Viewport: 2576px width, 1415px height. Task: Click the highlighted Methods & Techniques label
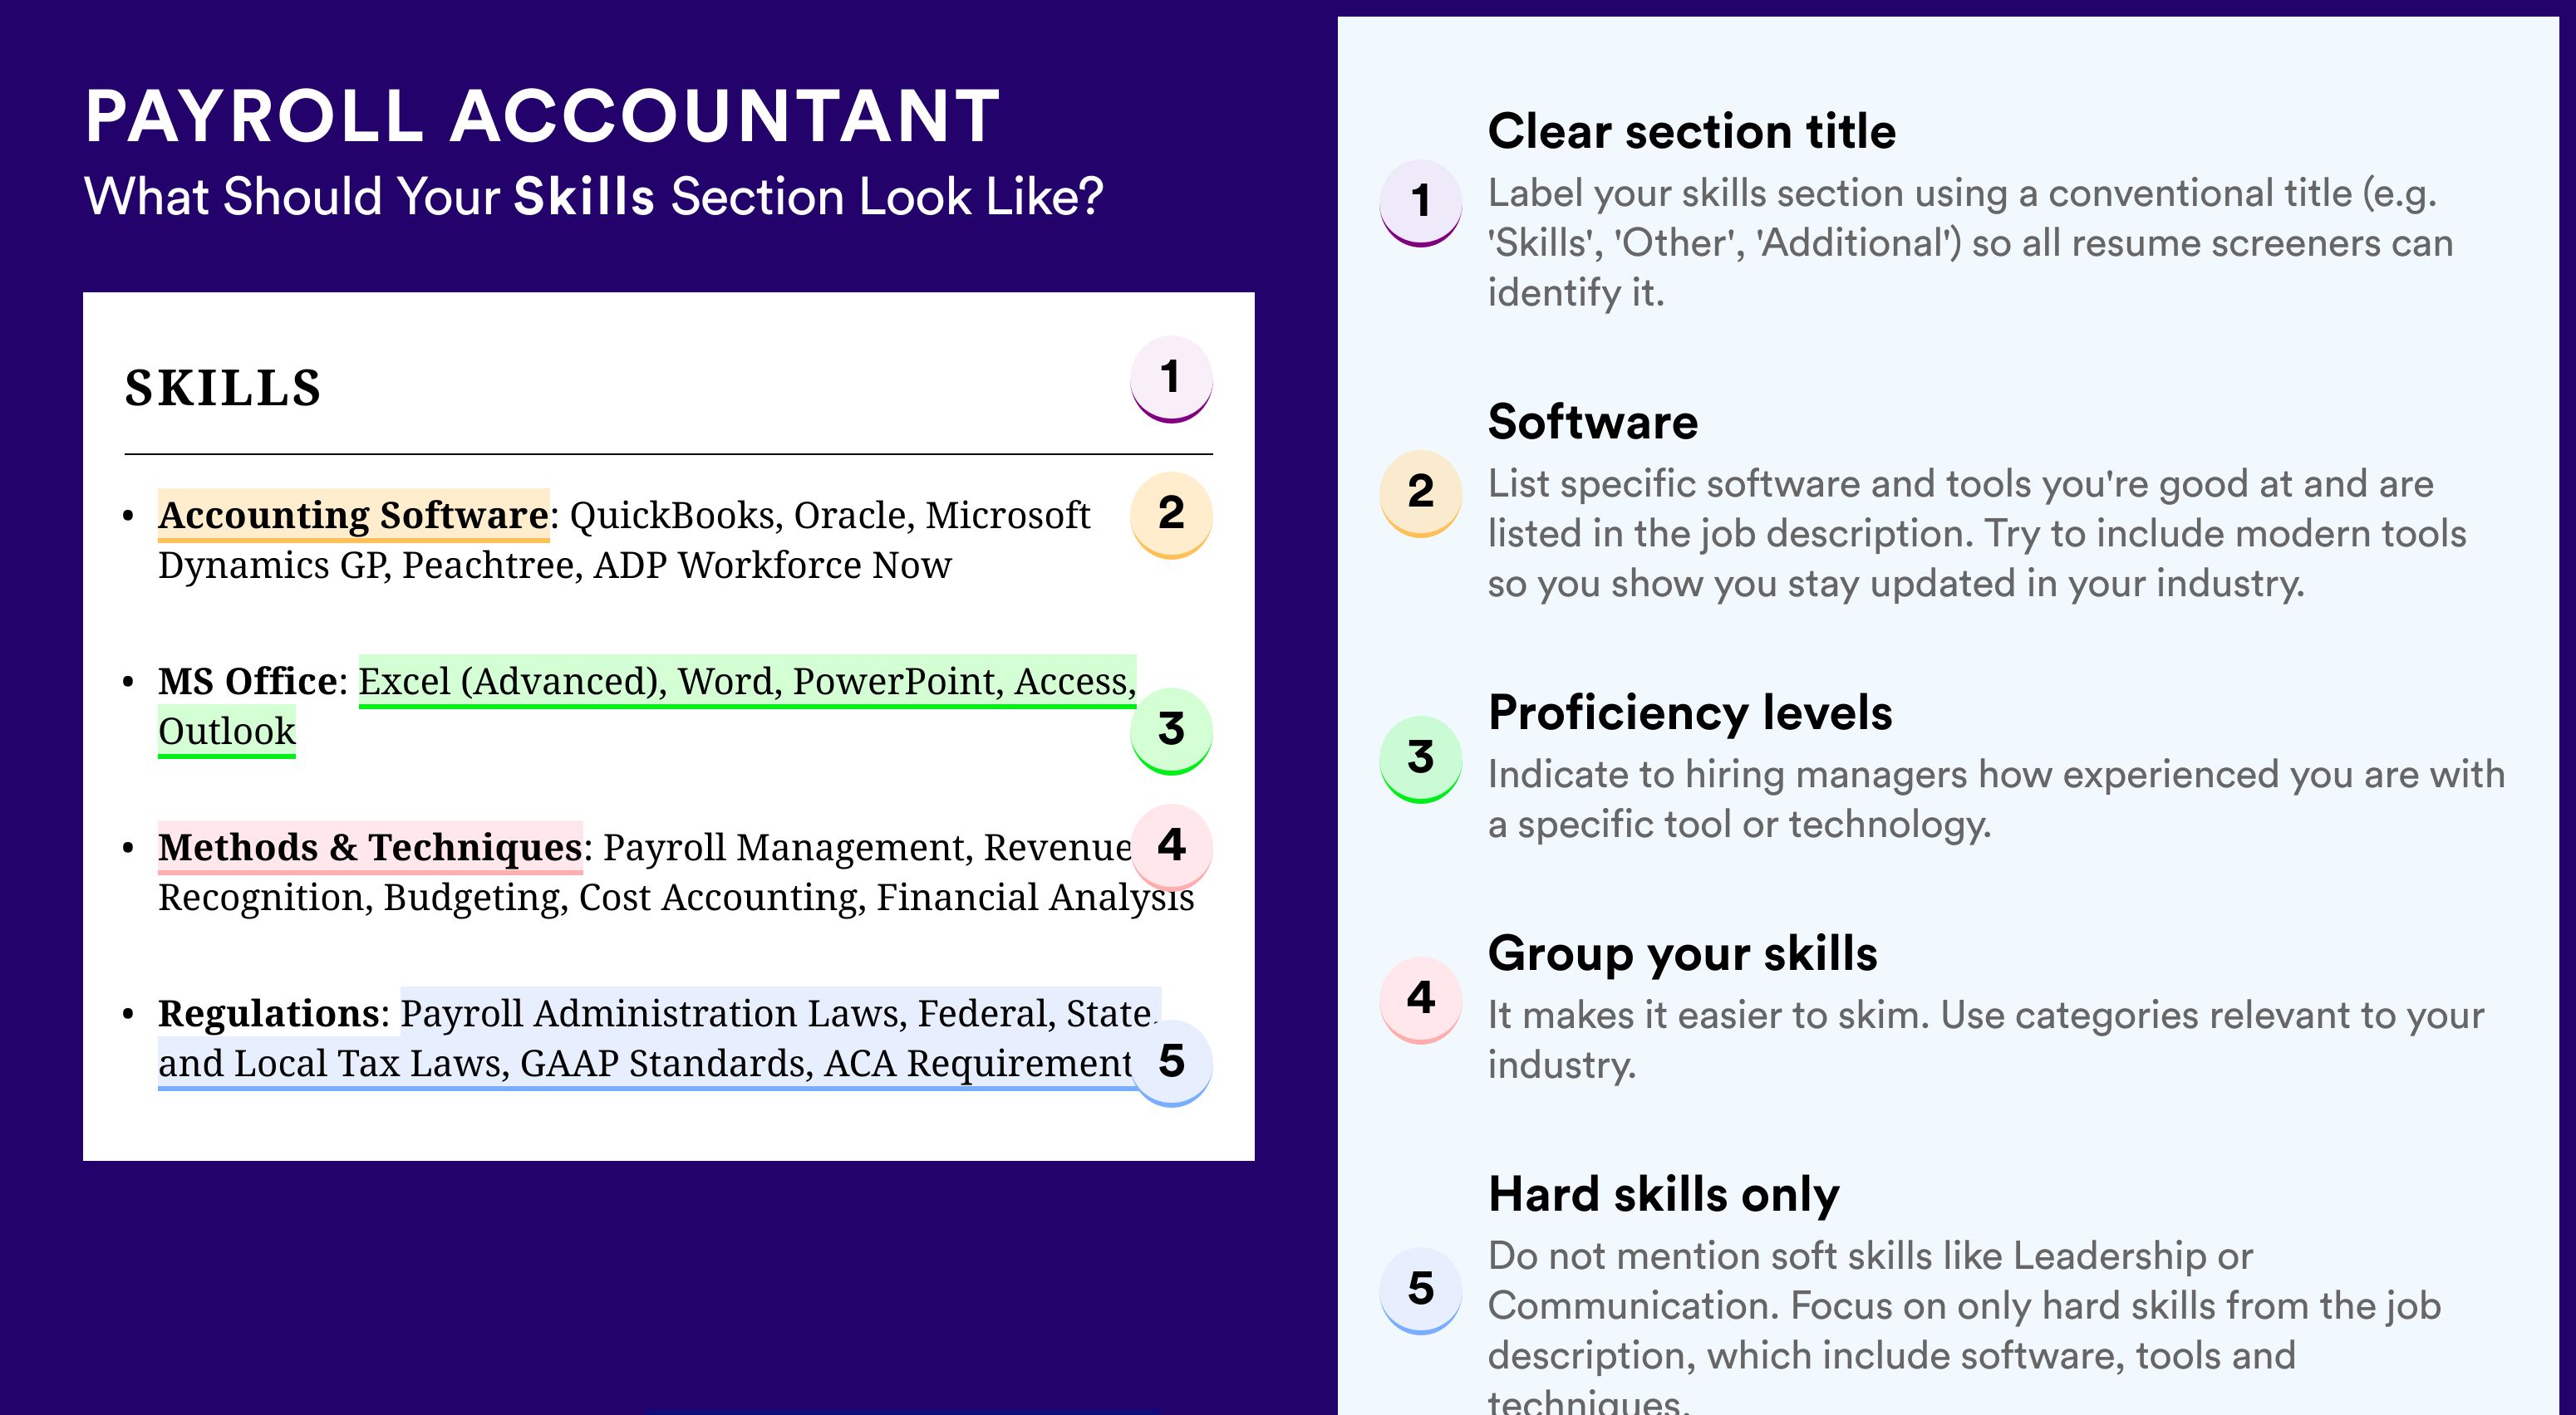[370, 846]
